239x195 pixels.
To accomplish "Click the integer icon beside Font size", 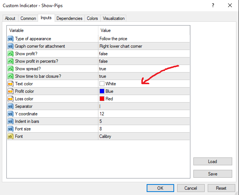I will pyautogui.click(x=11, y=129).
